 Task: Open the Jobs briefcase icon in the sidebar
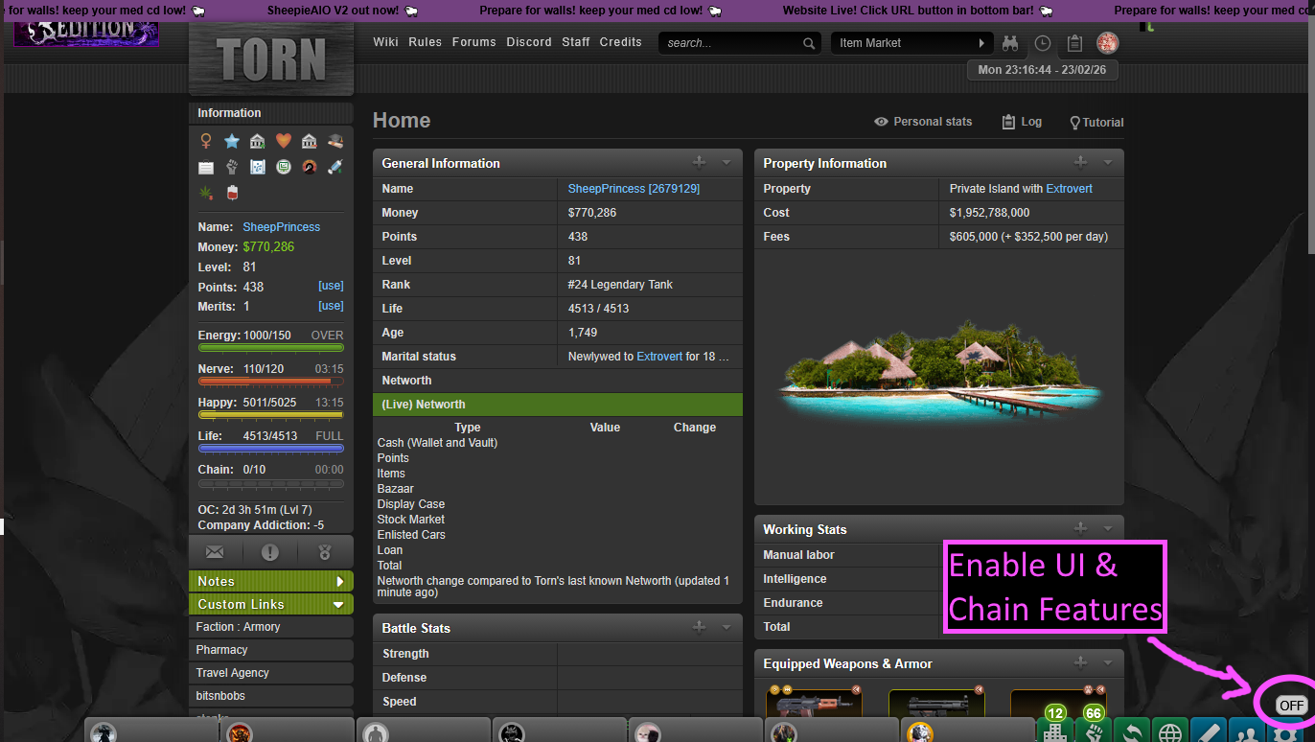tap(206, 167)
